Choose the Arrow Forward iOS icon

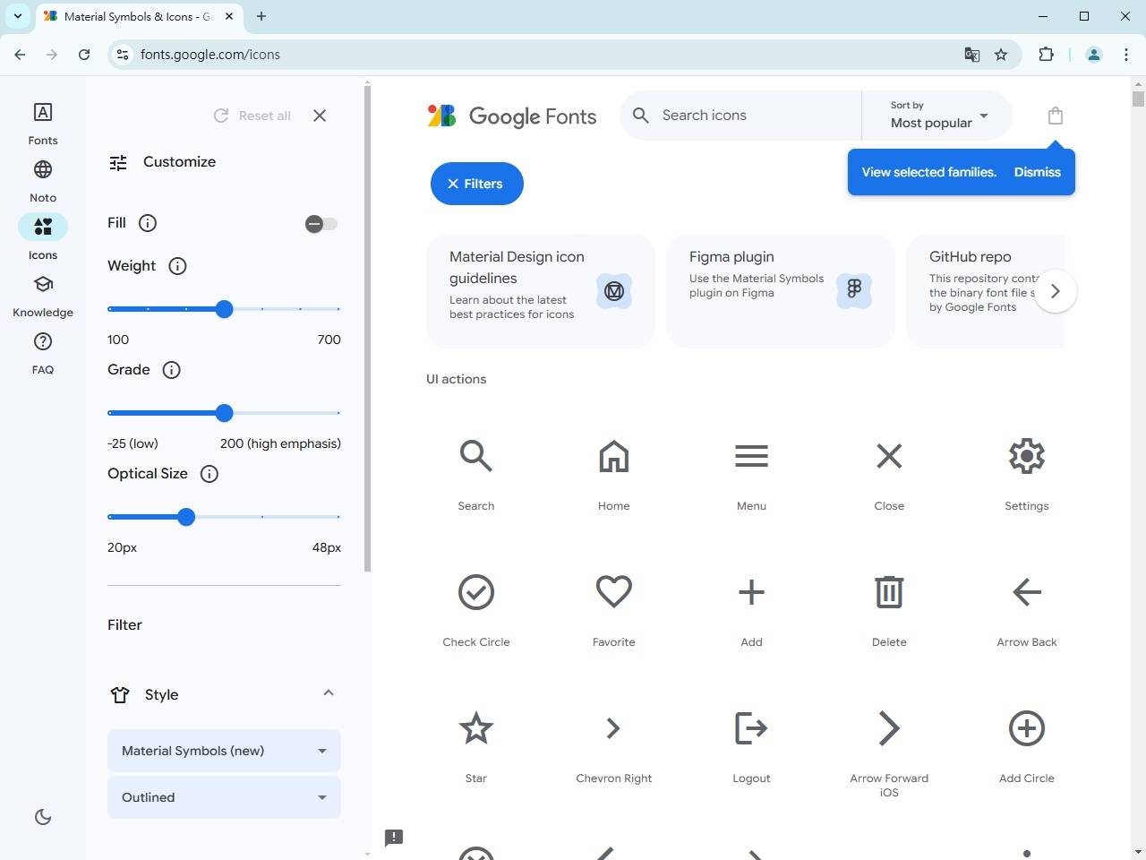tap(889, 728)
